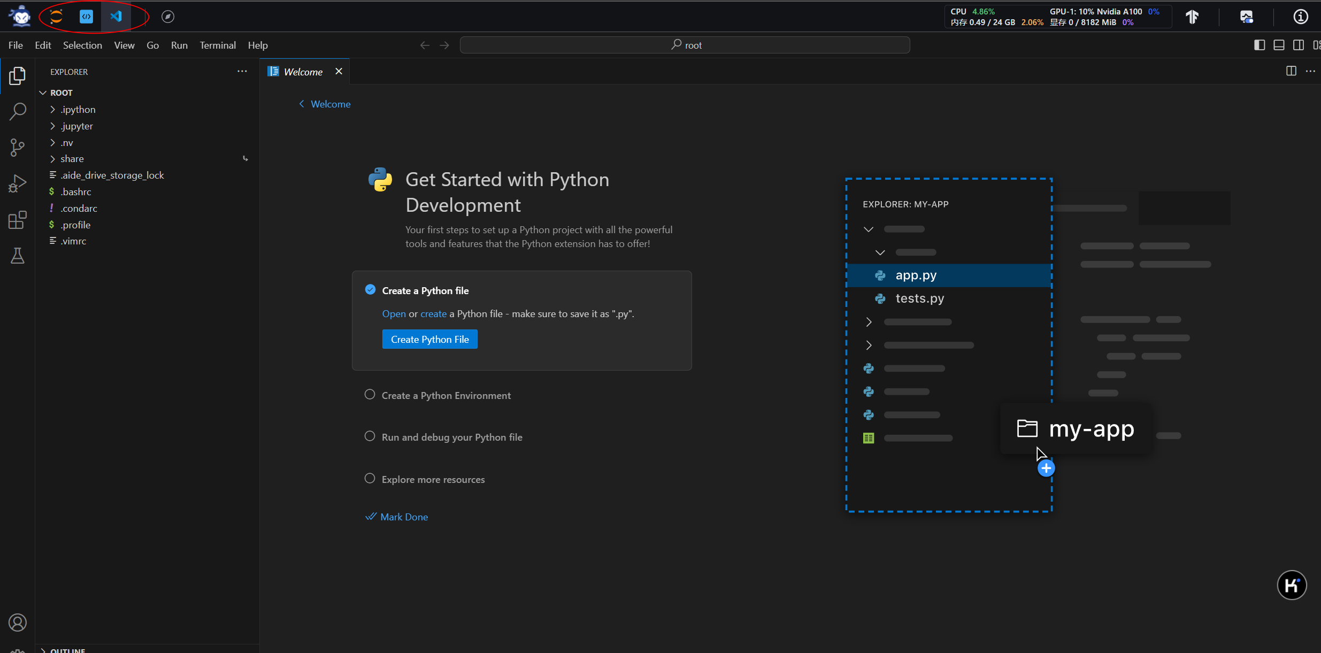This screenshot has width=1321, height=653.
Task: Select Run and debug your Python file step
Action: click(451, 437)
